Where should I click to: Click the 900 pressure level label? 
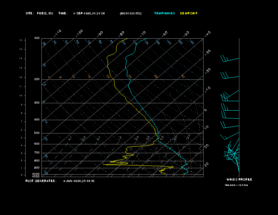coord(37,168)
